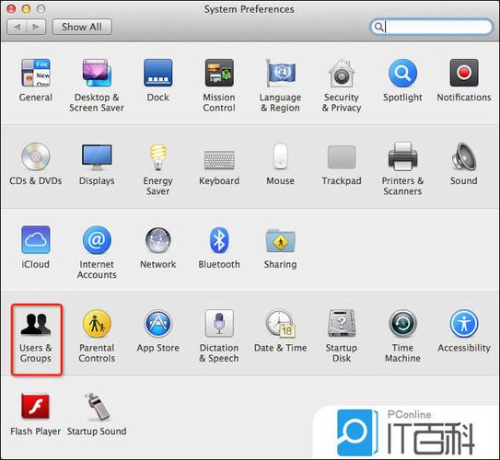Click the Show All button
This screenshot has width=500, height=460.
tap(82, 27)
